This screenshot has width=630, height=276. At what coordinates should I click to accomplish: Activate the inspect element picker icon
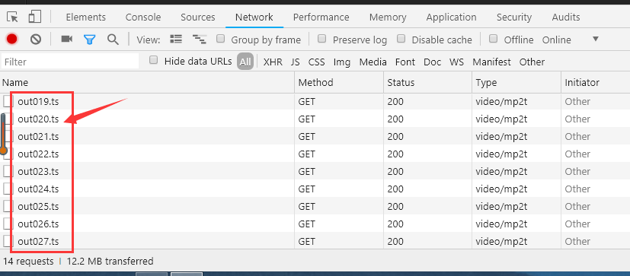[12, 17]
